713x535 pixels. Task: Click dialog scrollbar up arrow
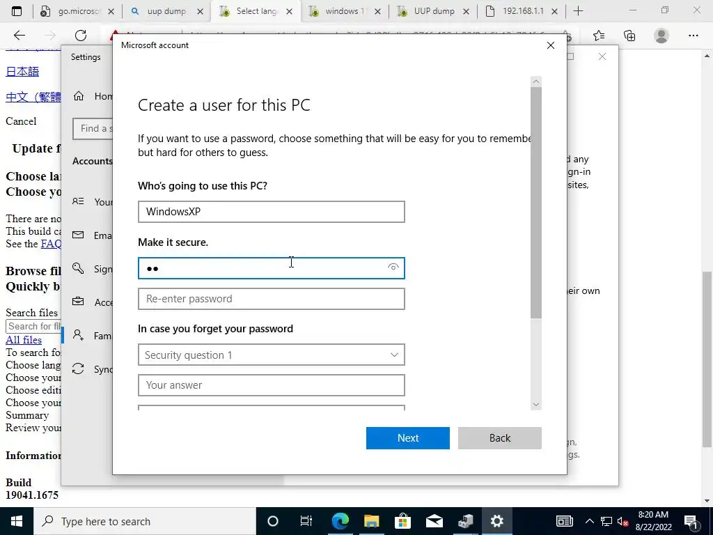coord(536,82)
